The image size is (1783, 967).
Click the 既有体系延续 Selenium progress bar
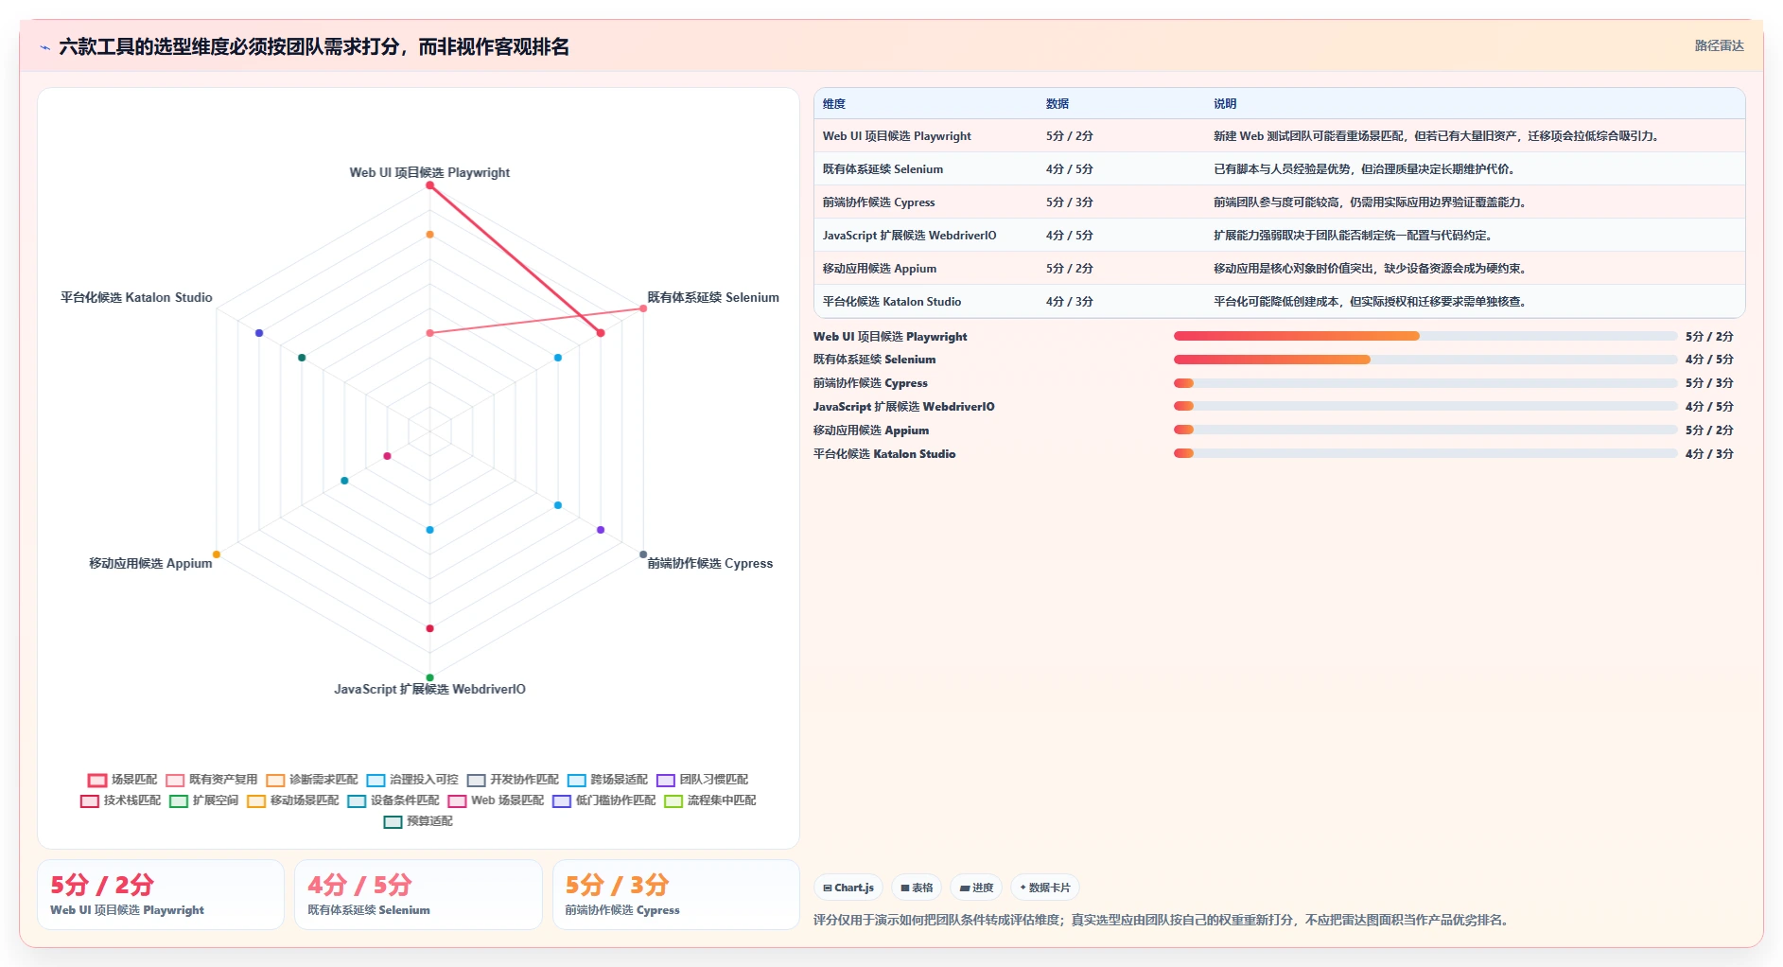1425,360
